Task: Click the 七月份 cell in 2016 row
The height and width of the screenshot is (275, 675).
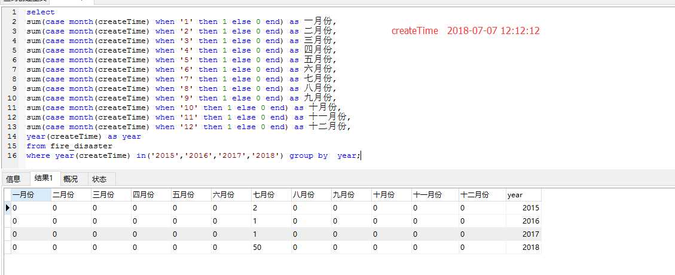Action: [x=271, y=221]
